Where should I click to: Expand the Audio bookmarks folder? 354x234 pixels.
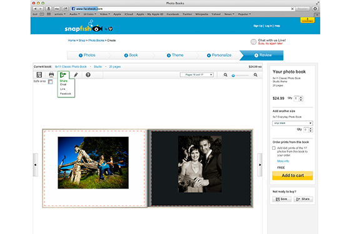coord(74,14)
